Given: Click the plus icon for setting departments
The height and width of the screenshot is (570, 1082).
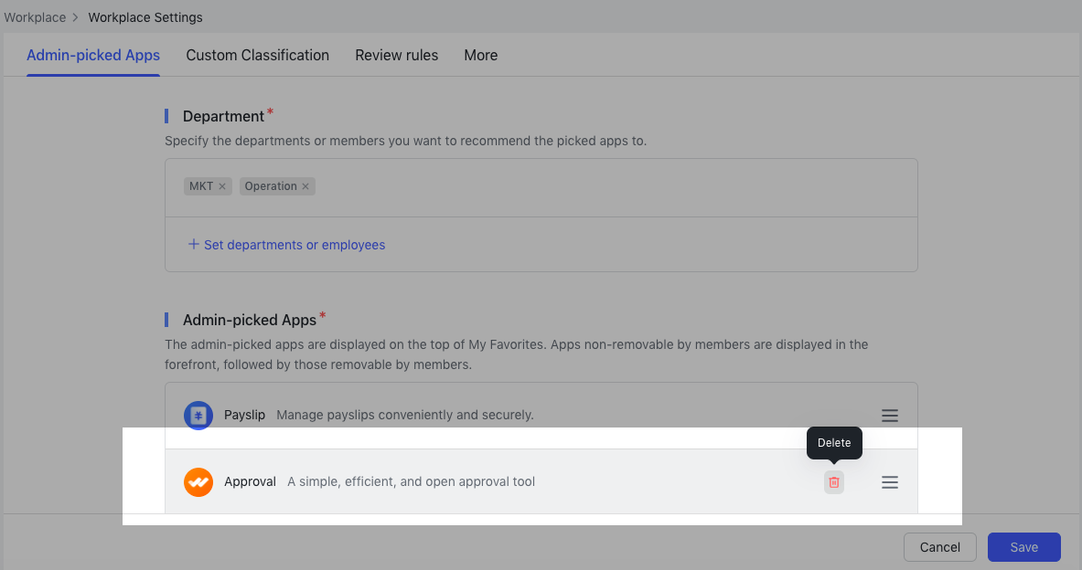Looking at the screenshot, I should click(x=193, y=244).
